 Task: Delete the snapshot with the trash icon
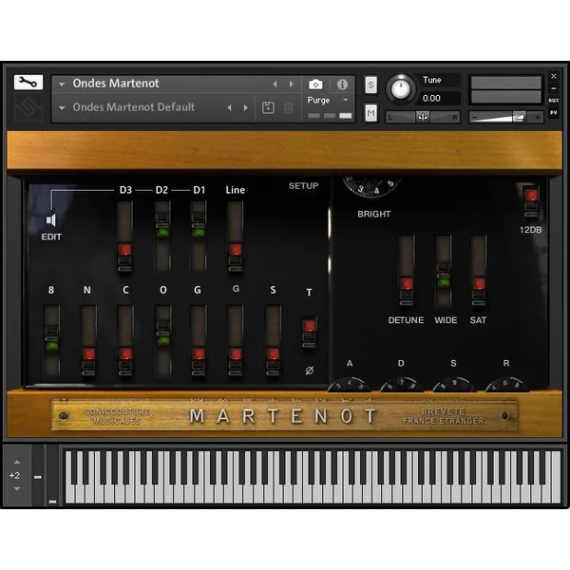(288, 107)
